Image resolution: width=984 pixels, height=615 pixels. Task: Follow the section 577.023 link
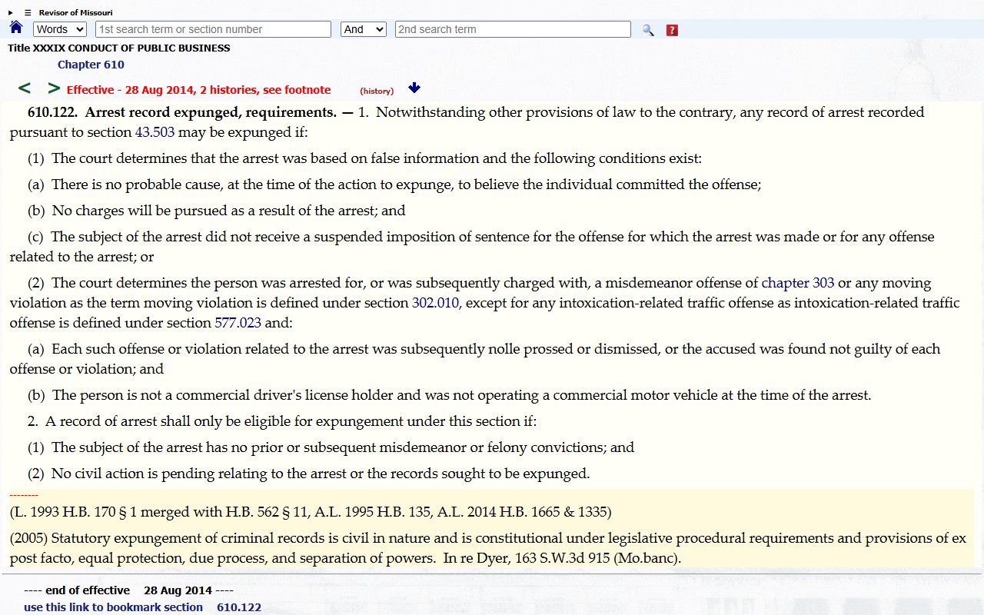238,323
